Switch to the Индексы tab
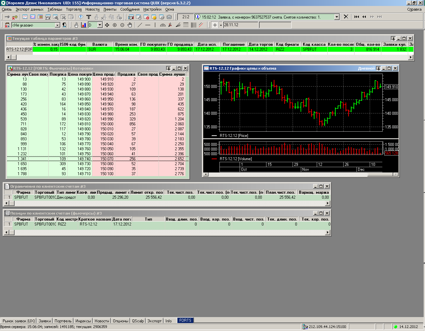 [83, 321]
